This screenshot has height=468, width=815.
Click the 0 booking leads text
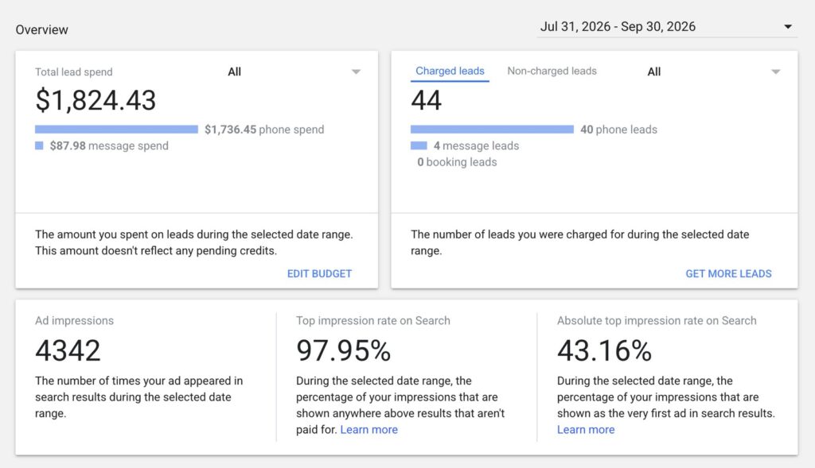457,162
